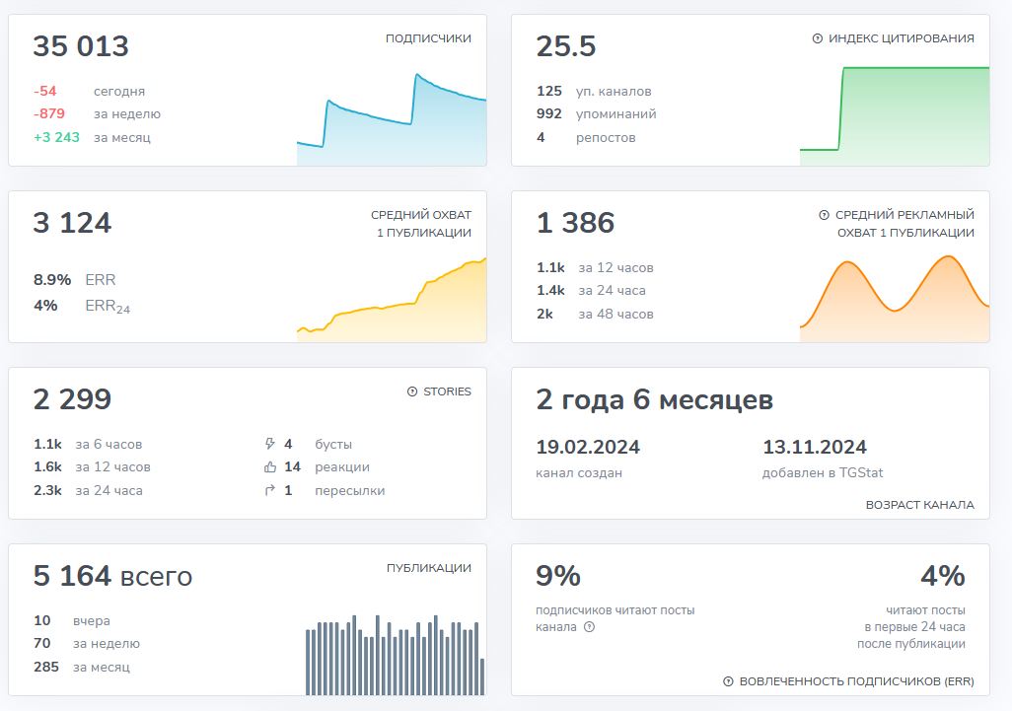Click the thumbs-up reactions icon
Screen dimensions: 1012x711
pyautogui.click(x=270, y=467)
